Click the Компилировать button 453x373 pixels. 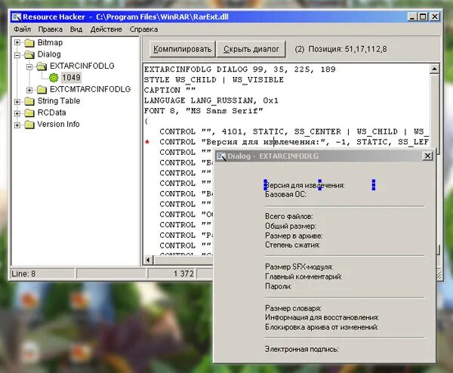tap(182, 49)
